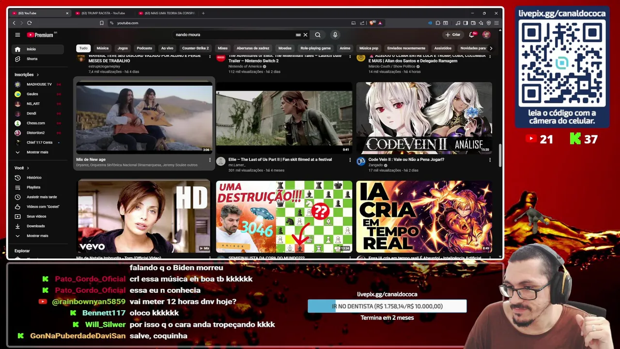Open Chess.com subscription channel
Viewport: 620px width, 349px height.
(x=38, y=123)
